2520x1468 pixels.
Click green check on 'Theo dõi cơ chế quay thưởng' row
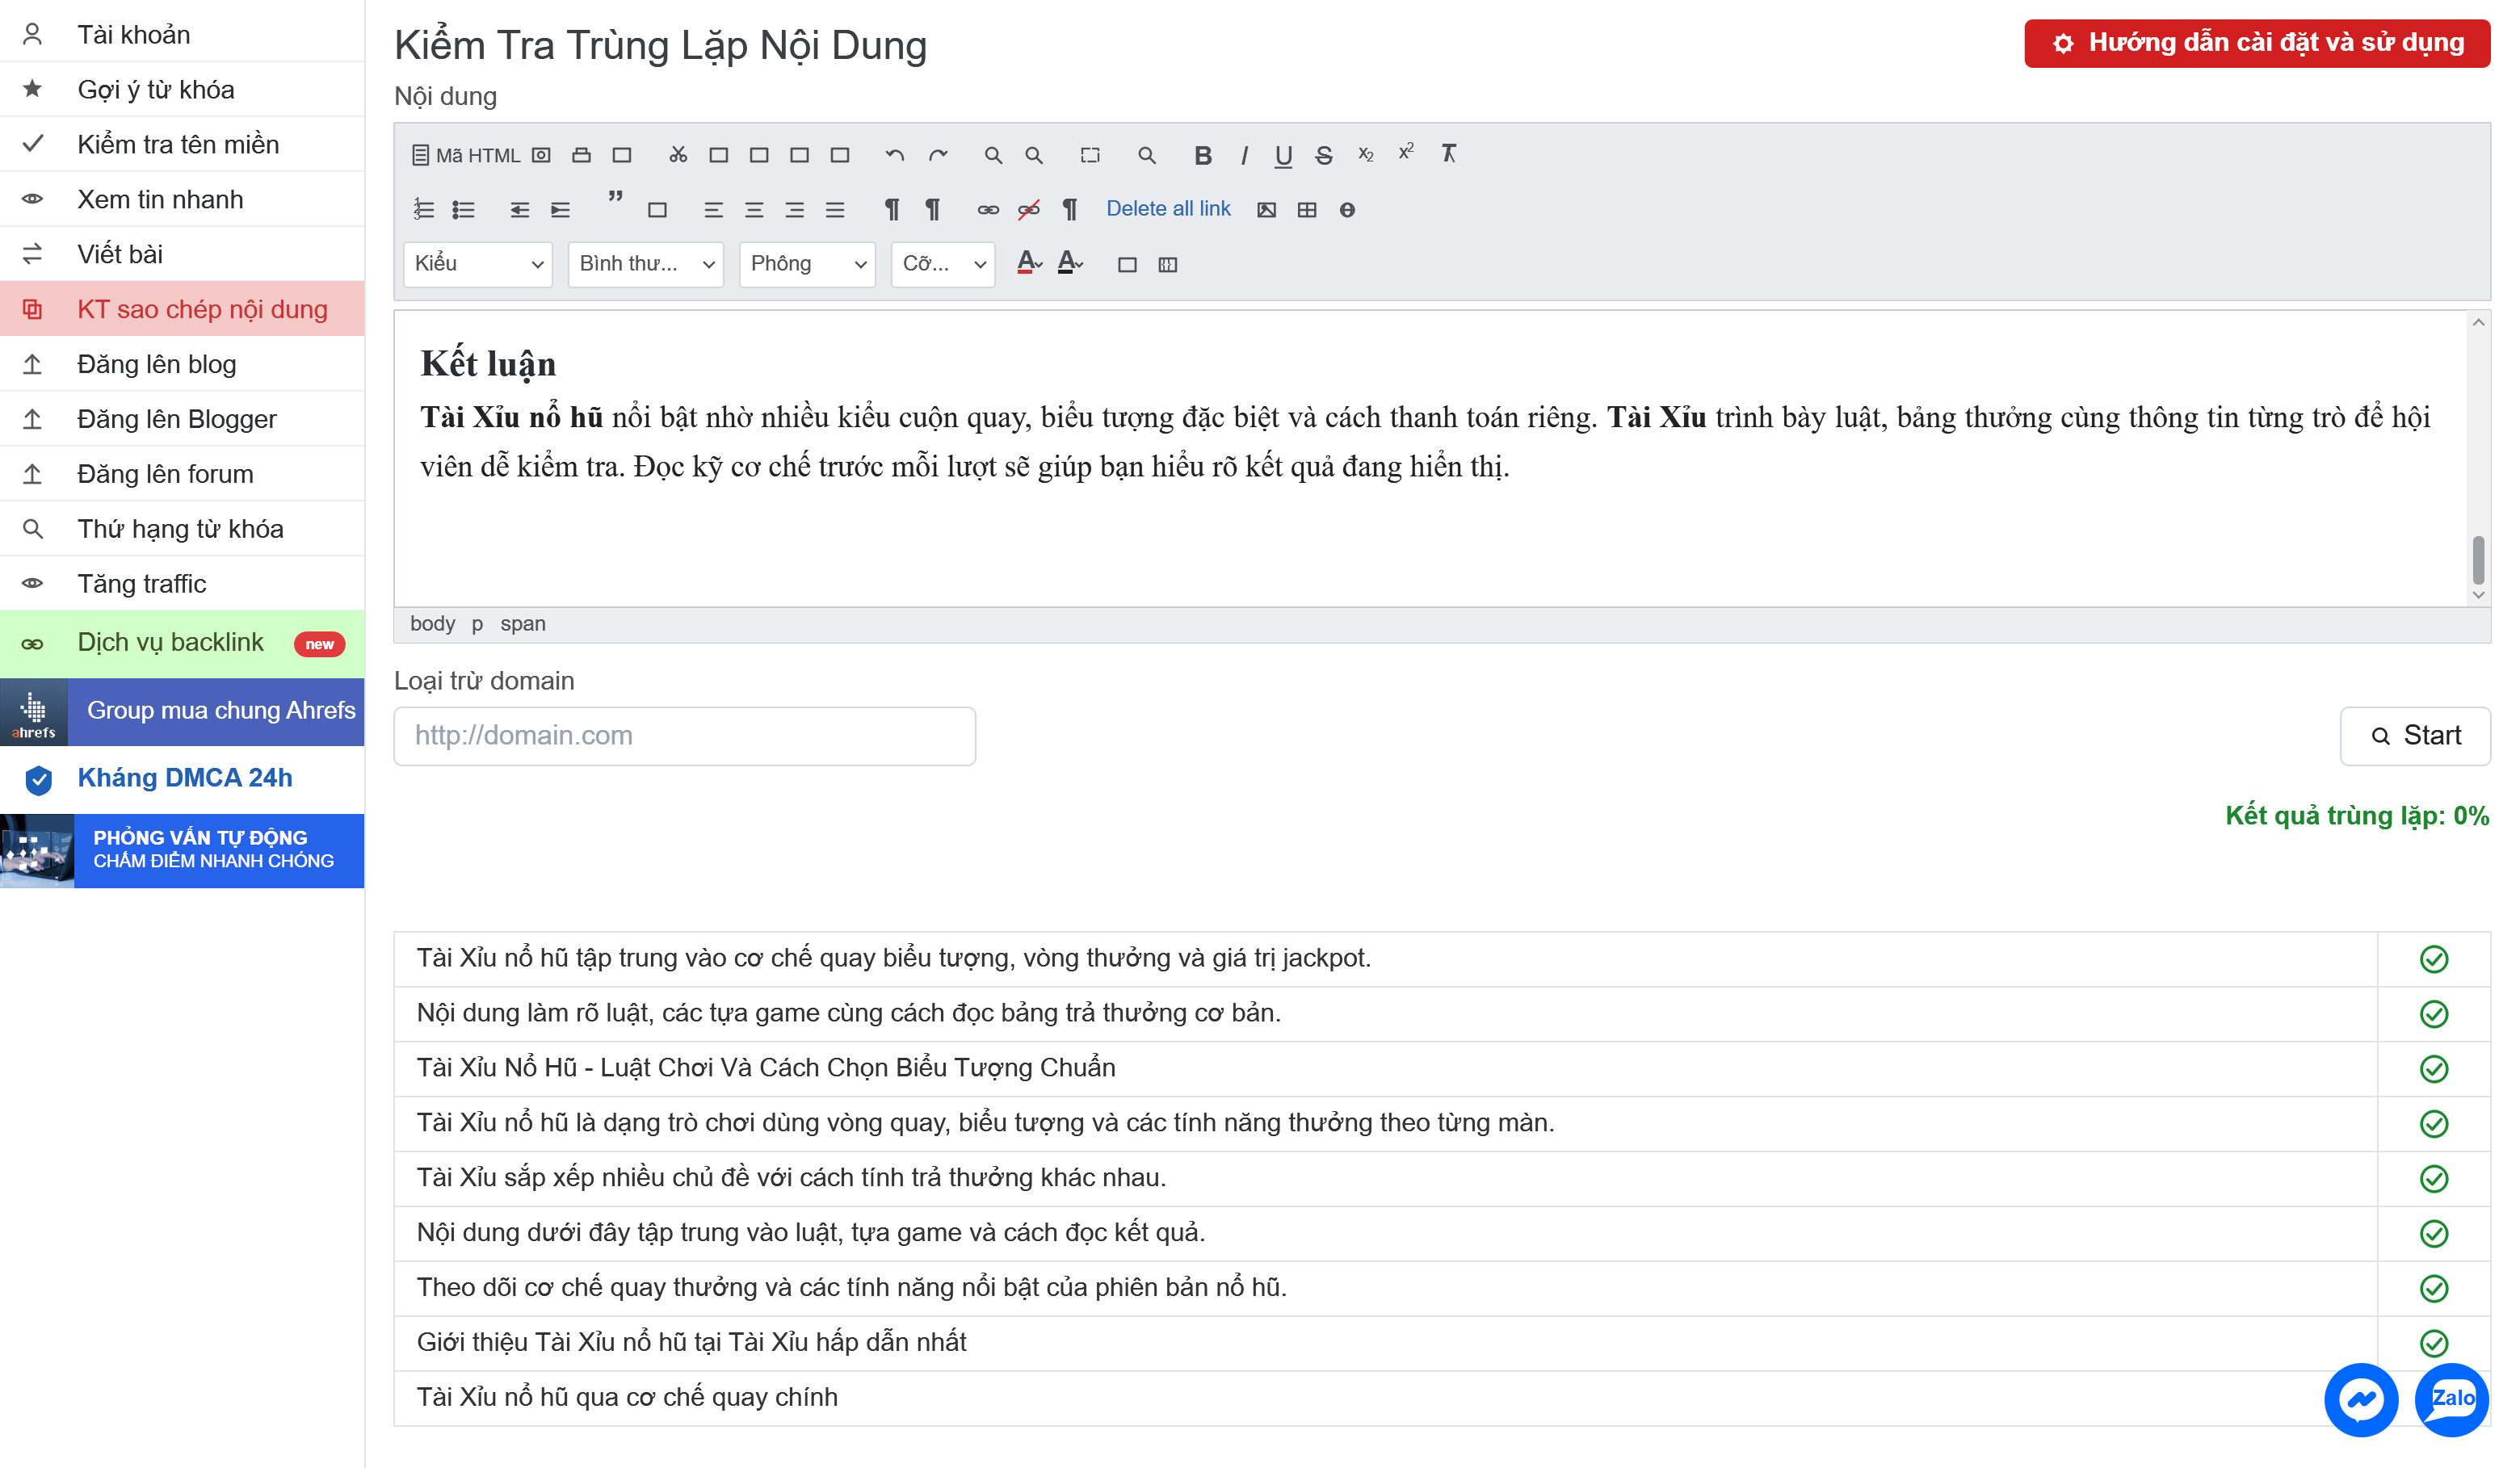tap(2433, 1288)
